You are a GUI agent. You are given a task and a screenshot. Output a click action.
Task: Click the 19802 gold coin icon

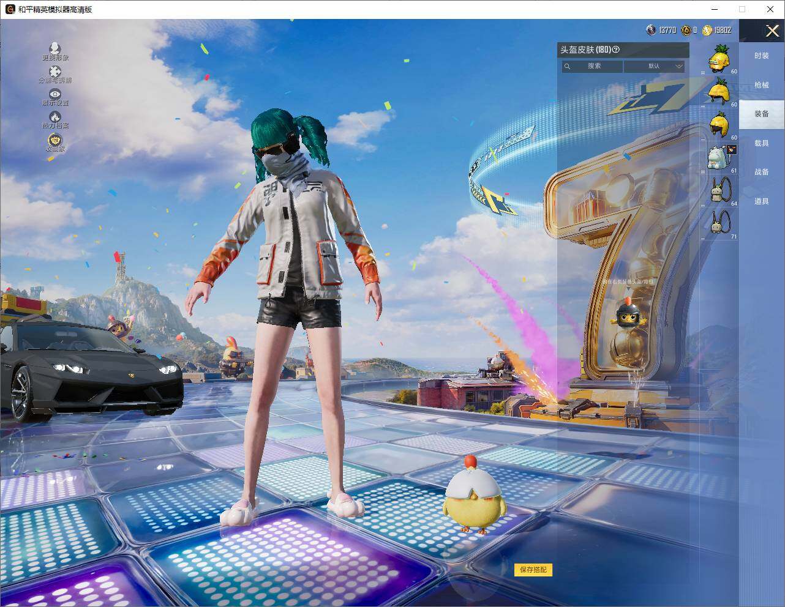point(707,30)
